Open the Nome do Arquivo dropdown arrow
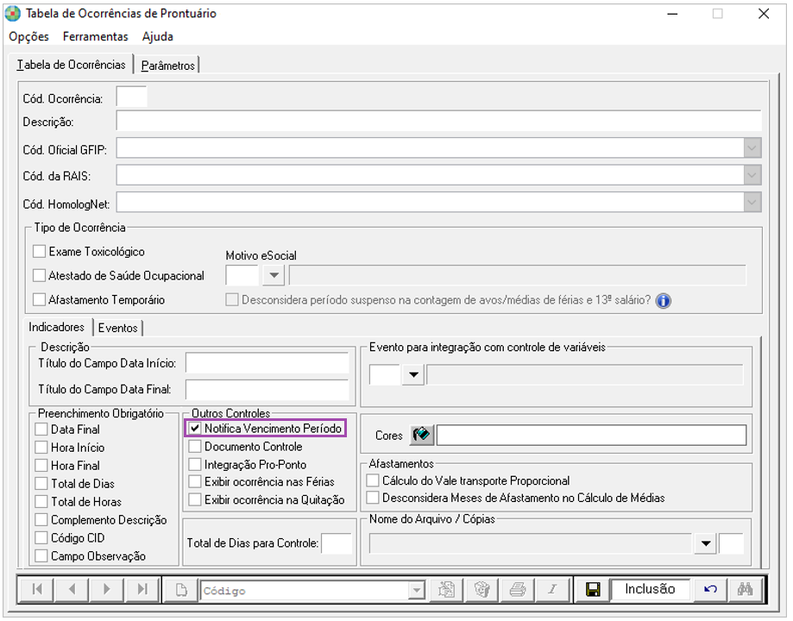Image resolution: width=793 pixels, height=621 pixels. point(706,544)
